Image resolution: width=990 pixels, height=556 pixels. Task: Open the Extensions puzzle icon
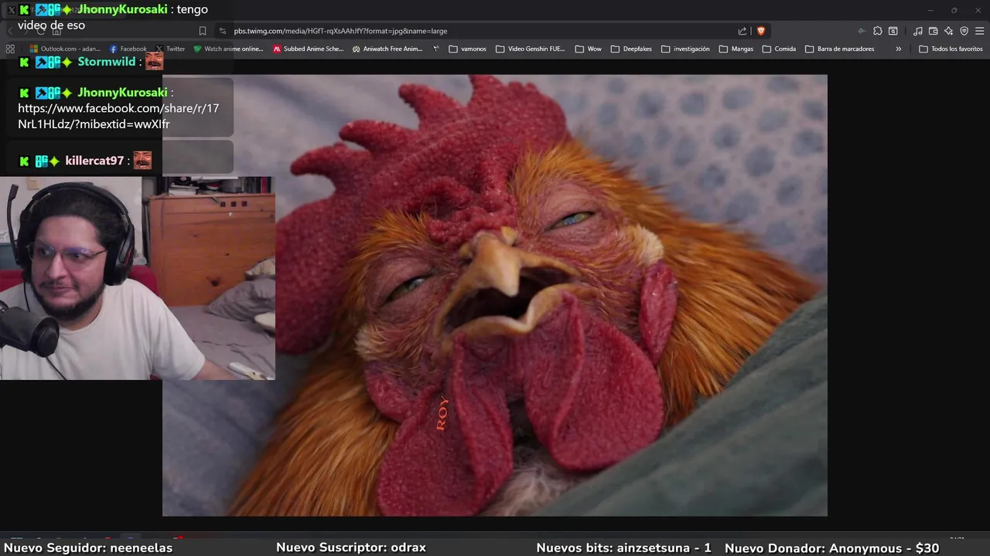(878, 31)
